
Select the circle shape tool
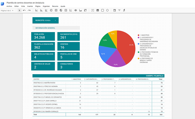tap(107, 10)
